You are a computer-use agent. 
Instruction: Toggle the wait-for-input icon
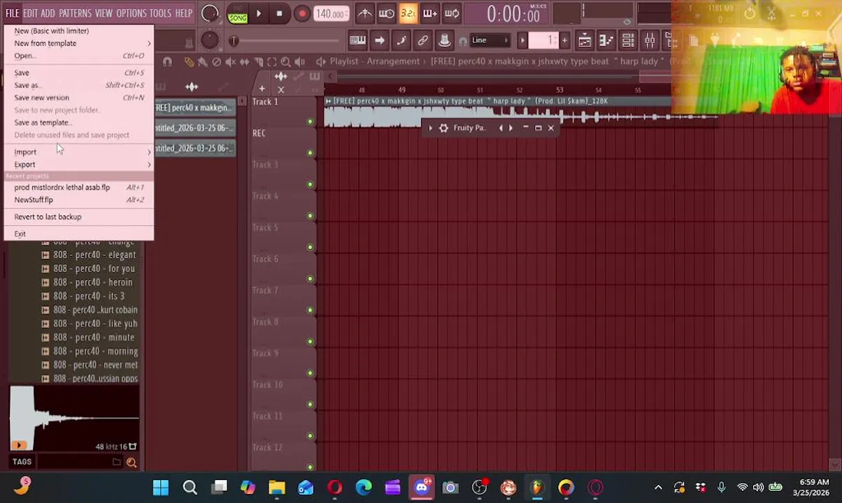tap(386, 13)
